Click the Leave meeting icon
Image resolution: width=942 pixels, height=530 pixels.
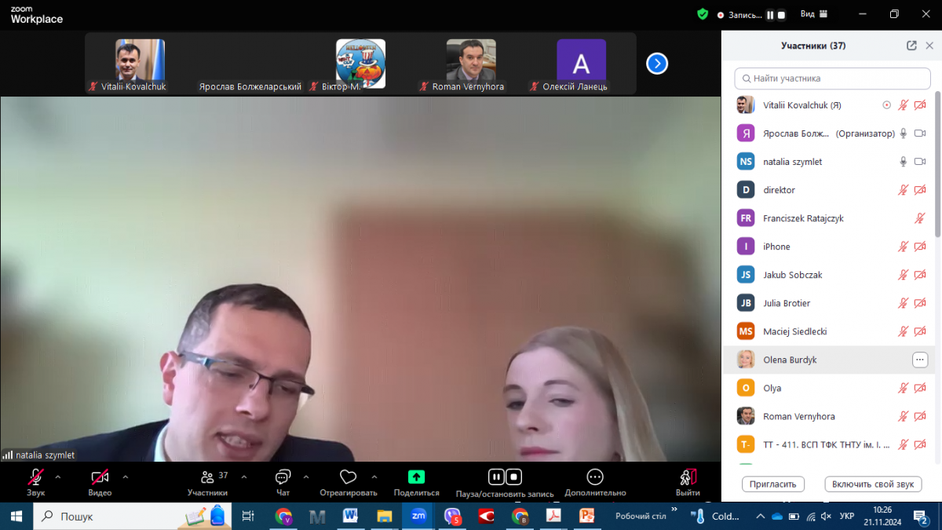pyautogui.click(x=688, y=477)
